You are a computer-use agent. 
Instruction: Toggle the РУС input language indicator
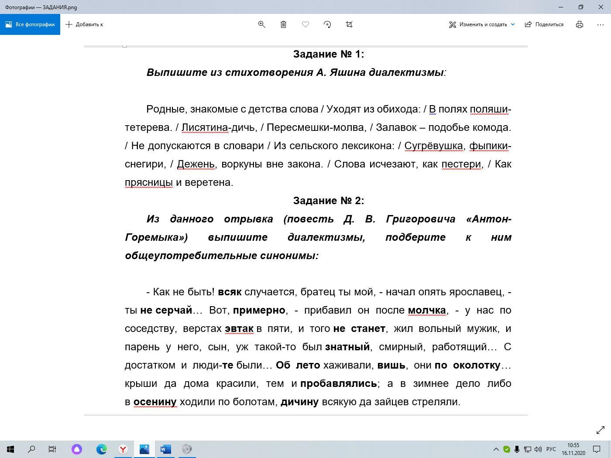pos(551,449)
